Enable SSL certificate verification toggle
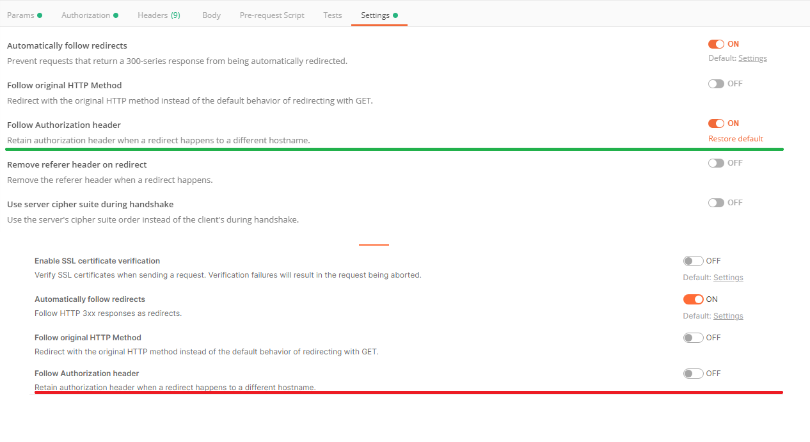The width and height of the screenshot is (810, 442). click(694, 261)
